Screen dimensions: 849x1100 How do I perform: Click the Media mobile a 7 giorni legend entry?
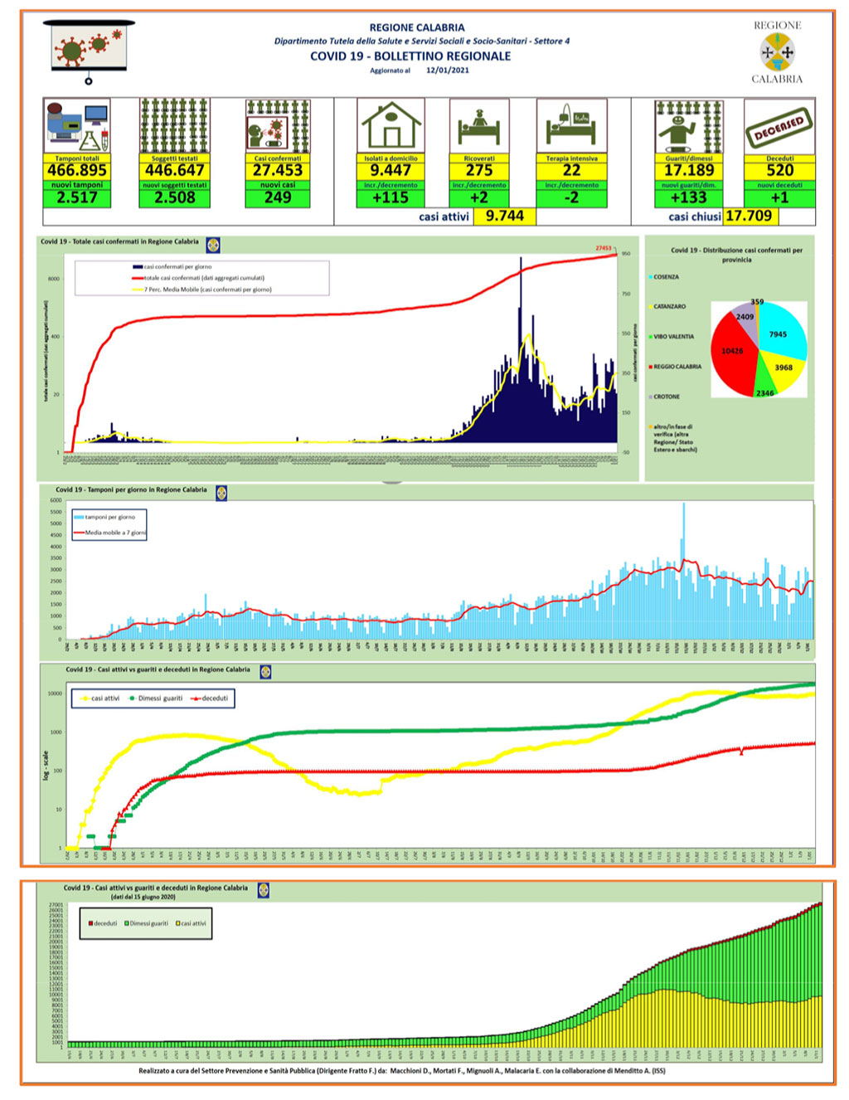click(110, 533)
